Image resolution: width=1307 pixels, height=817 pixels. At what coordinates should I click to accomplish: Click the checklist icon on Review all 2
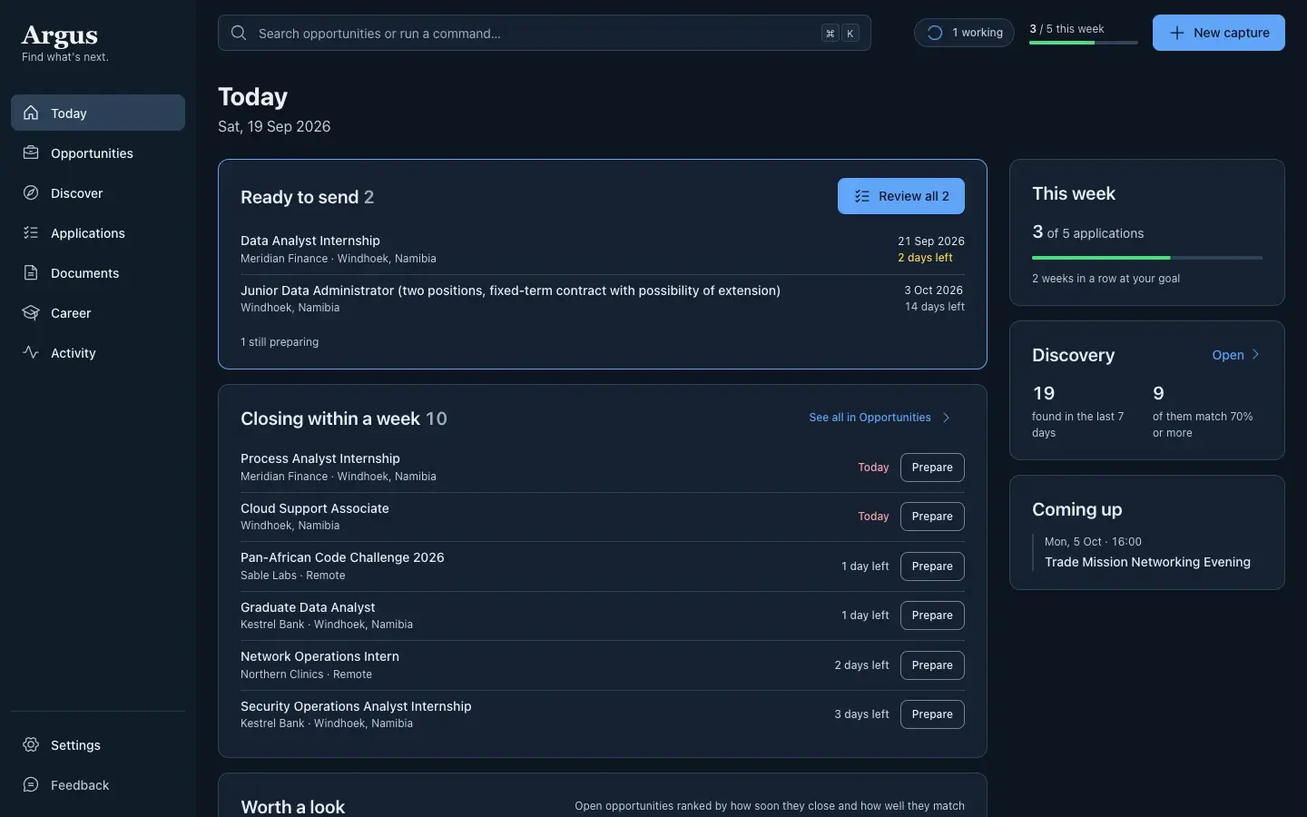pyautogui.click(x=862, y=196)
